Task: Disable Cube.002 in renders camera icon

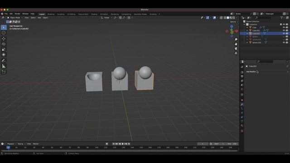Action: (x=287, y=34)
